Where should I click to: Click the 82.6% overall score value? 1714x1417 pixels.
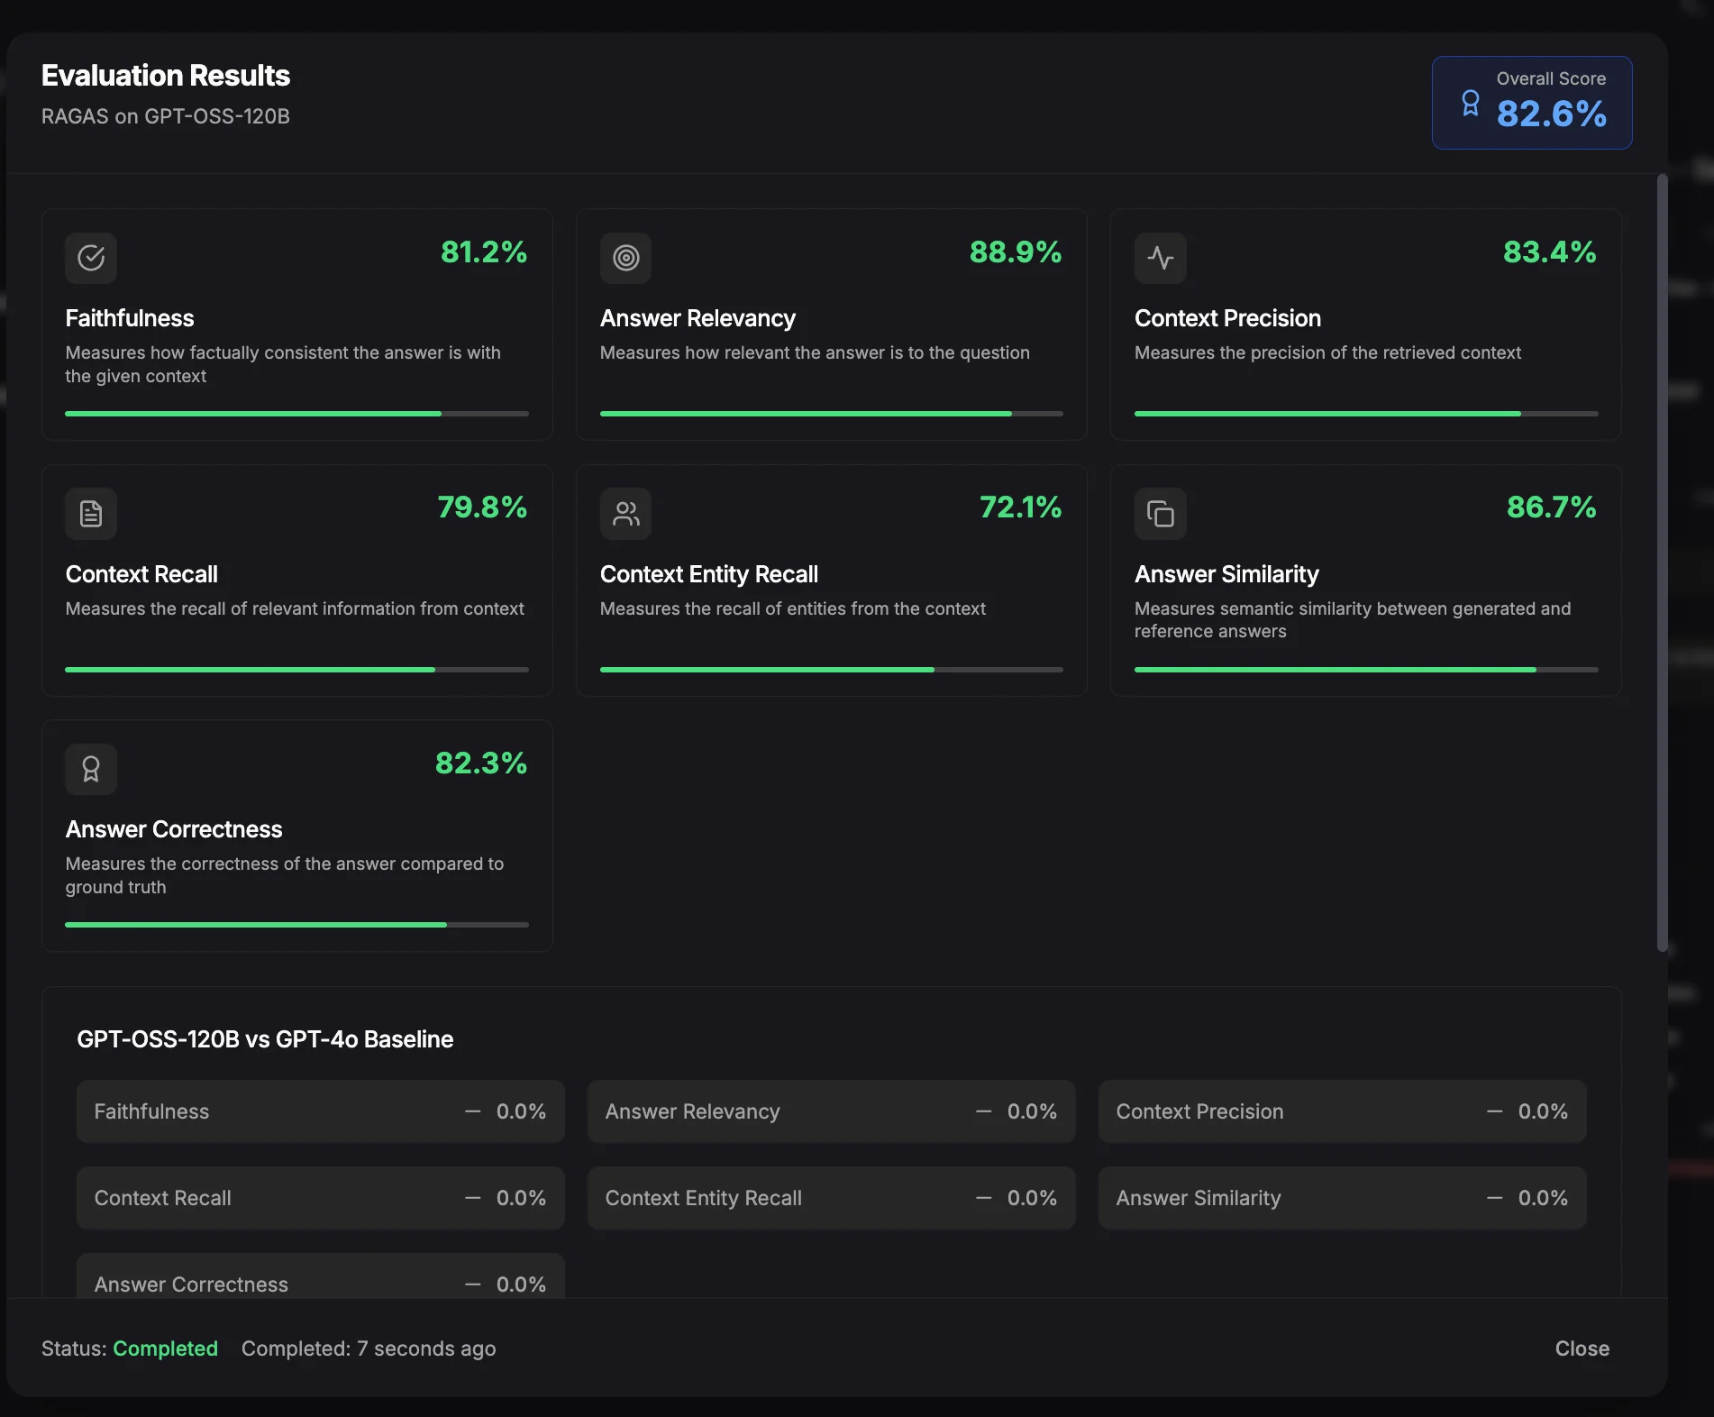(x=1551, y=114)
